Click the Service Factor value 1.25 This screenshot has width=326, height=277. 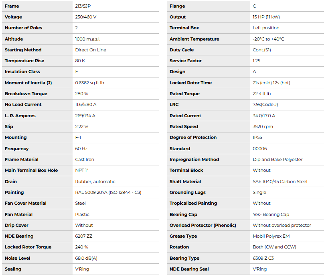click(257, 61)
